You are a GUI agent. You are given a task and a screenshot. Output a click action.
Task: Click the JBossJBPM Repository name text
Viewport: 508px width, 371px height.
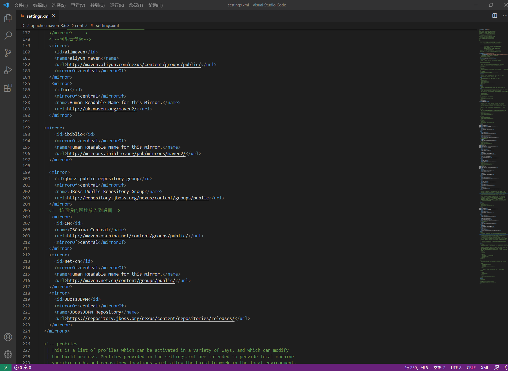(x=96, y=312)
